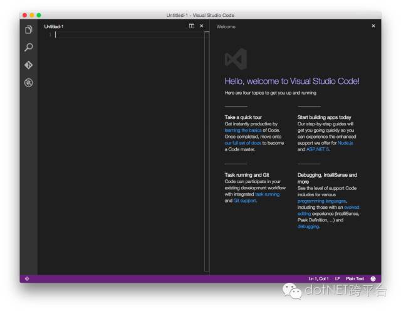Viewport: 401px width, 311px height.
Task: Change the Plain Text language mode
Action: click(x=355, y=279)
